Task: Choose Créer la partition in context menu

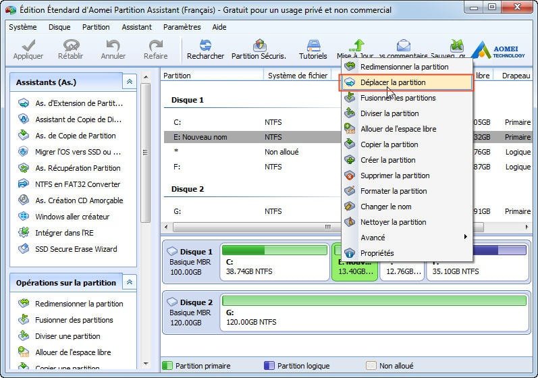Action: pos(407,160)
